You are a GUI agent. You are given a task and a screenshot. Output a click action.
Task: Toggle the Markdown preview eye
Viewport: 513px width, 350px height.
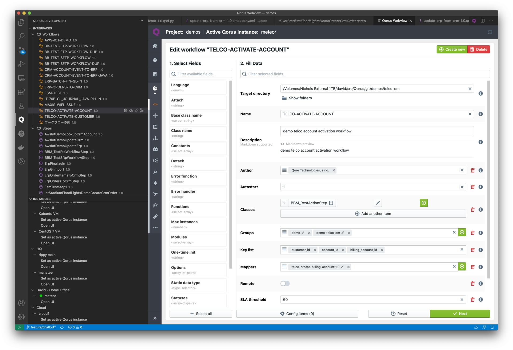click(x=282, y=144)
